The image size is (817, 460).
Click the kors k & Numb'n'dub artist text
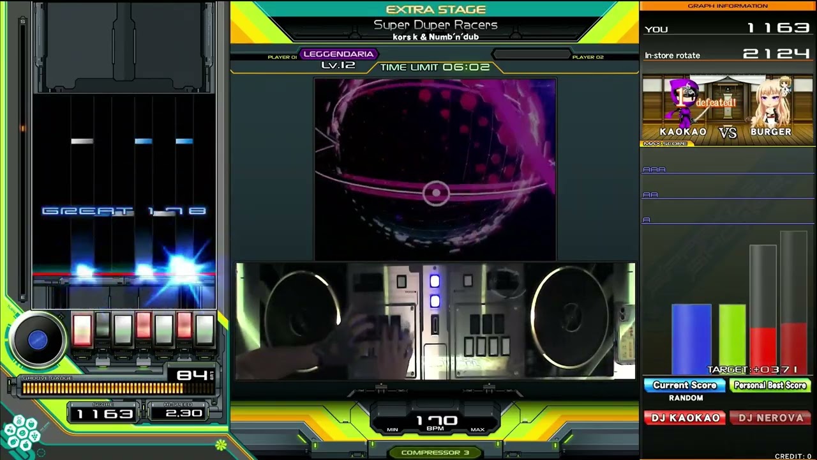[x=436, y=37]
